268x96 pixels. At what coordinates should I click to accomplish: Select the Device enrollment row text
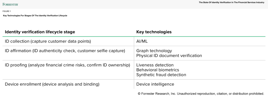point(52,84)
